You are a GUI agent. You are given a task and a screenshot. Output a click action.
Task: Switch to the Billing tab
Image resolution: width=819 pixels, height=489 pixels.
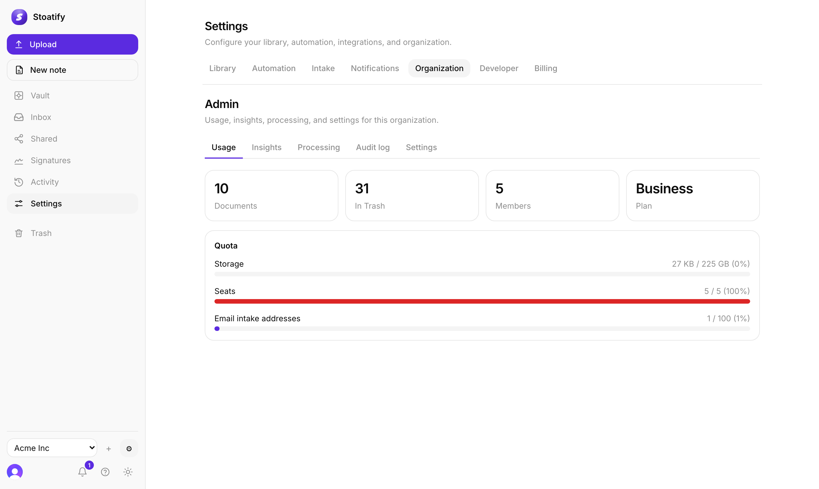(545, 68)
